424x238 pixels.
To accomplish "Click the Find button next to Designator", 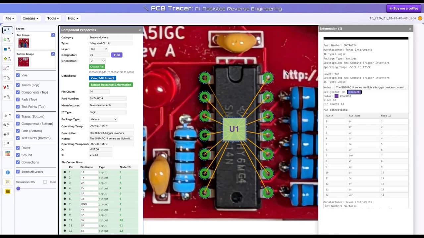I will [117, 55].
